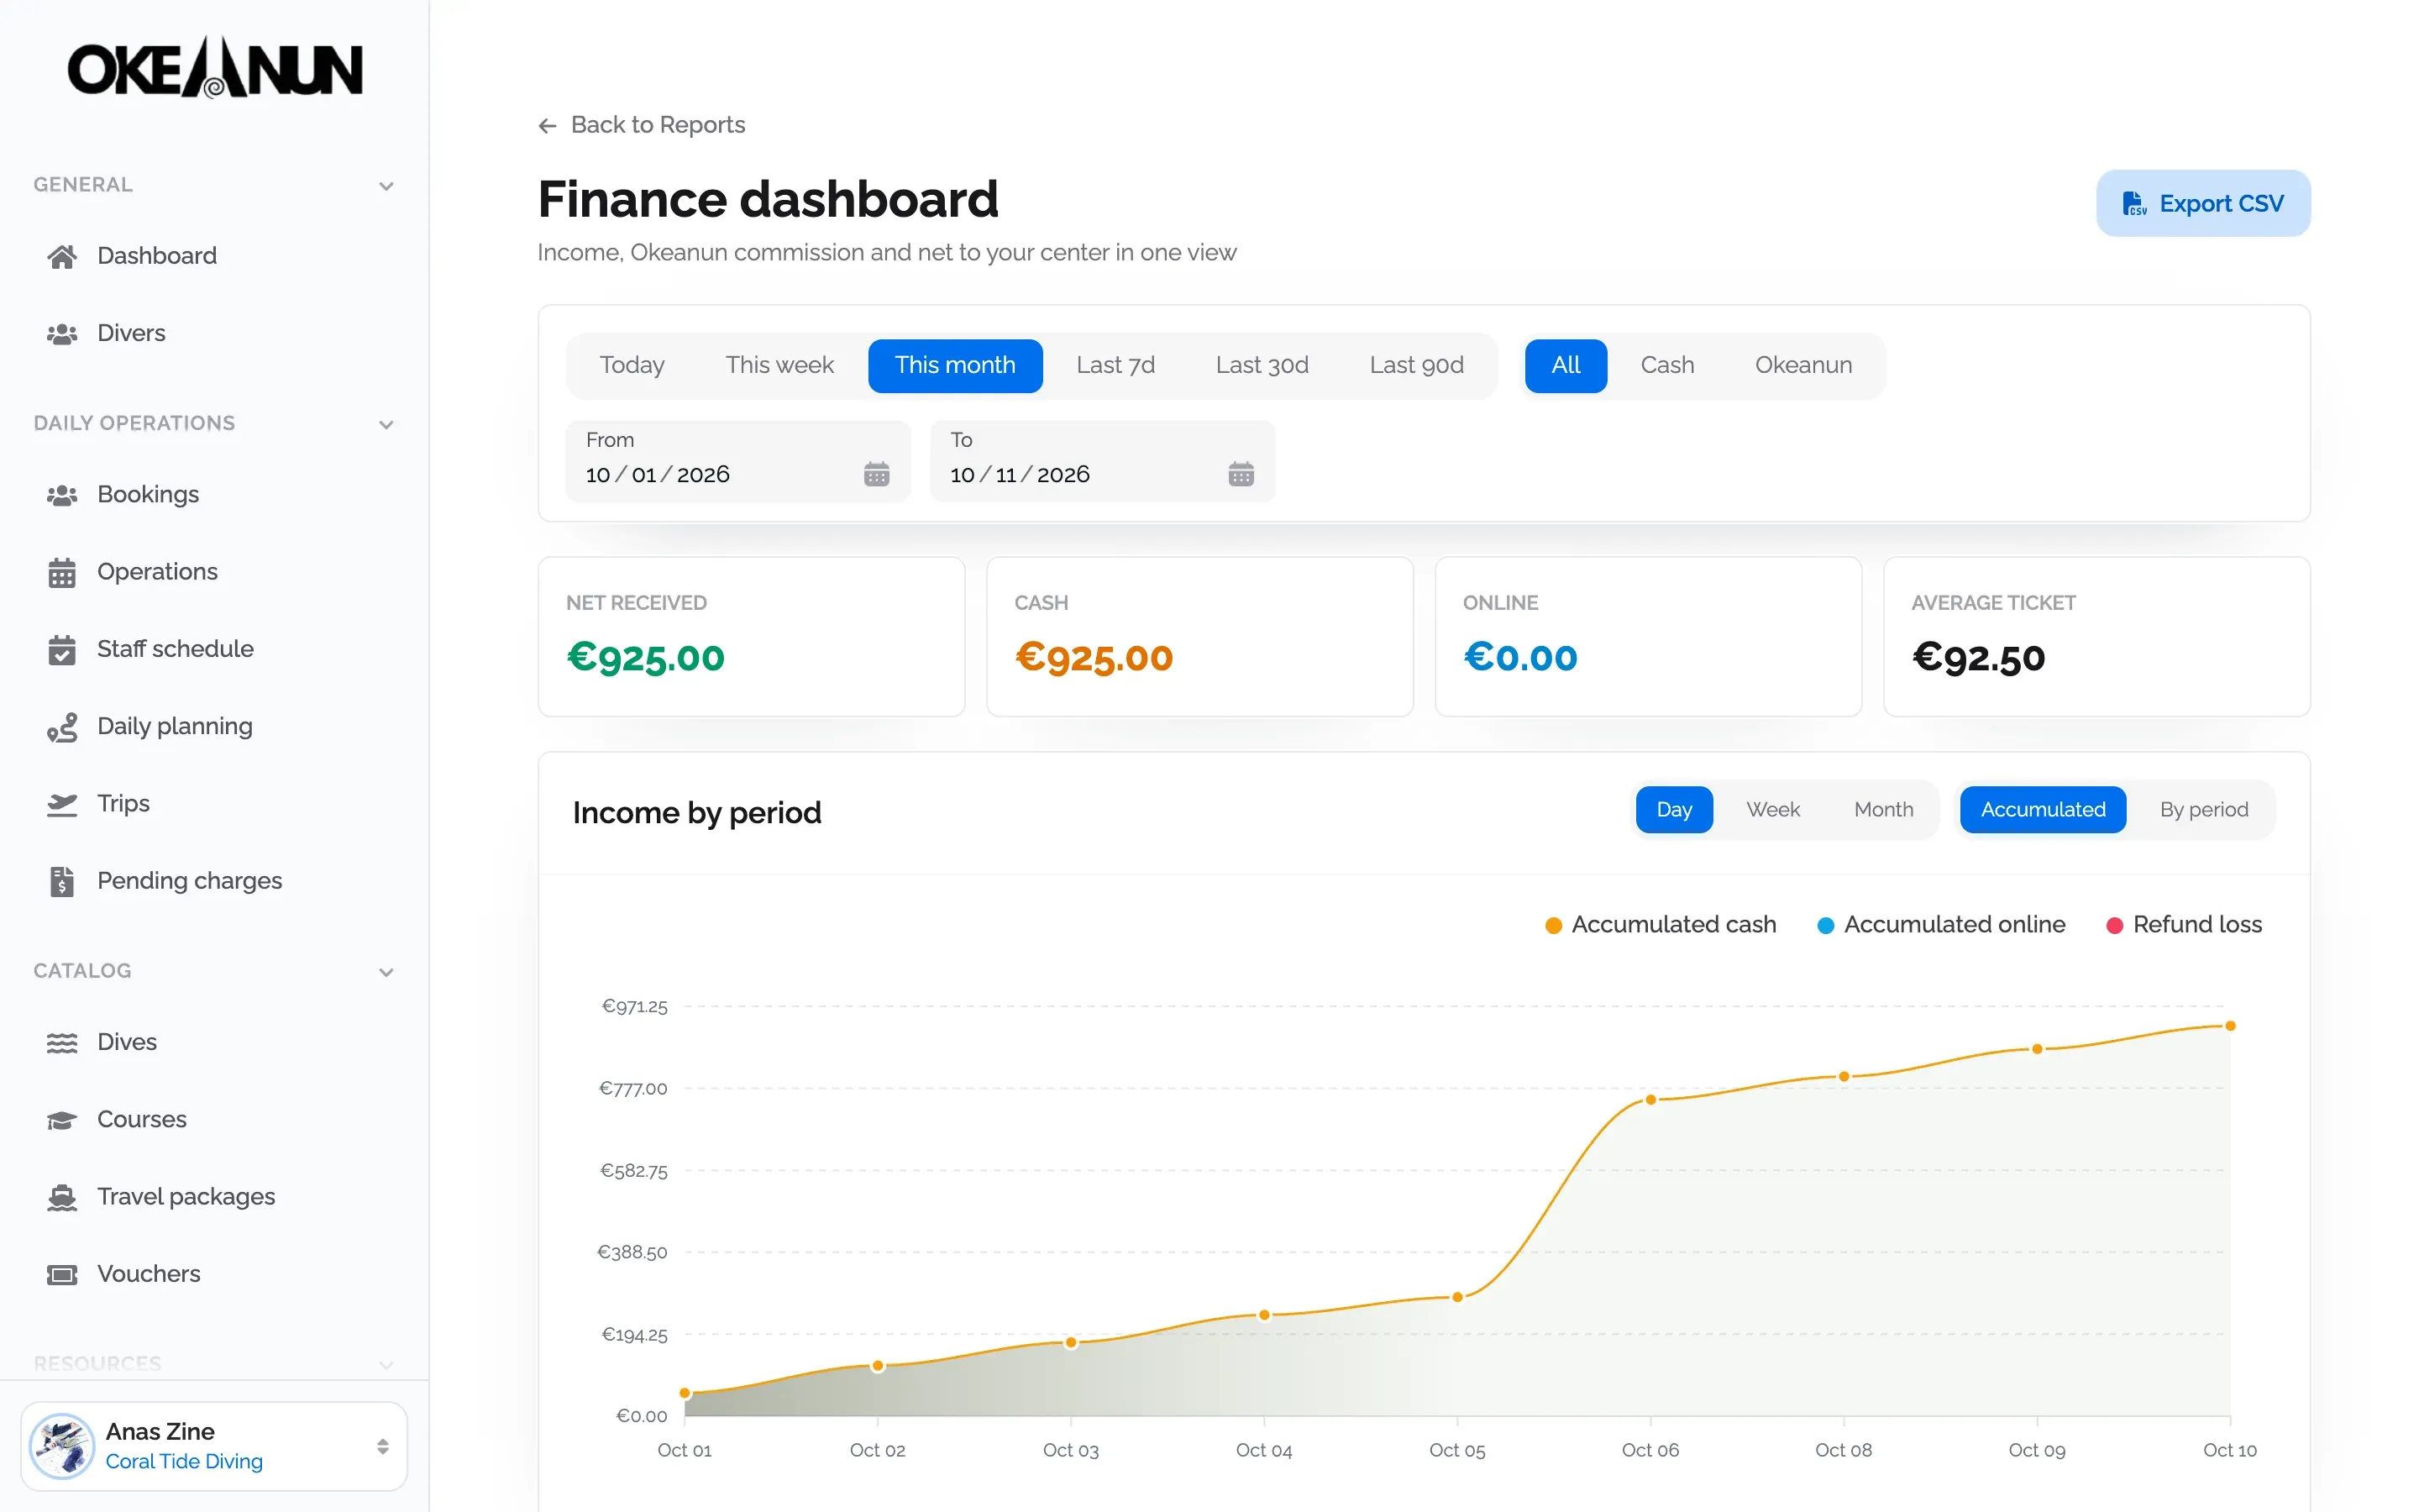The height and width of the screenshot is (1512, 2419).
Task: Click the Vouchers ticket icon
Action: click(62, 1274)
